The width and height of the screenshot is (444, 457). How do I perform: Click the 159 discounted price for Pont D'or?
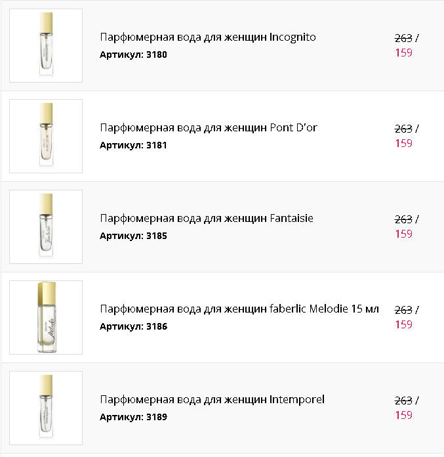tap(403, 143)
